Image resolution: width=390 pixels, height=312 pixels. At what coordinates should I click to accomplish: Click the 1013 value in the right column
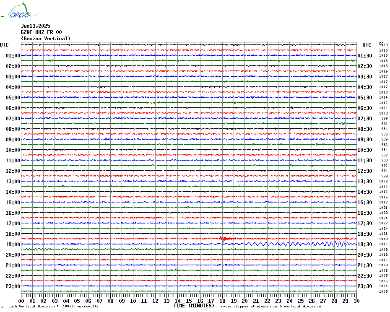pyautogui.click(x=383, y=50)
